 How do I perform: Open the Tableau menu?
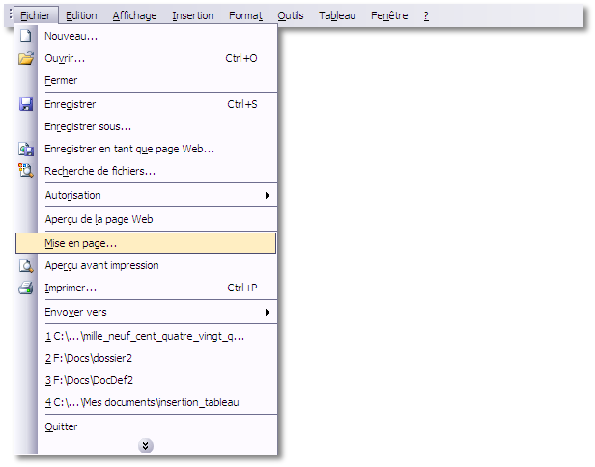click(337, 15)
